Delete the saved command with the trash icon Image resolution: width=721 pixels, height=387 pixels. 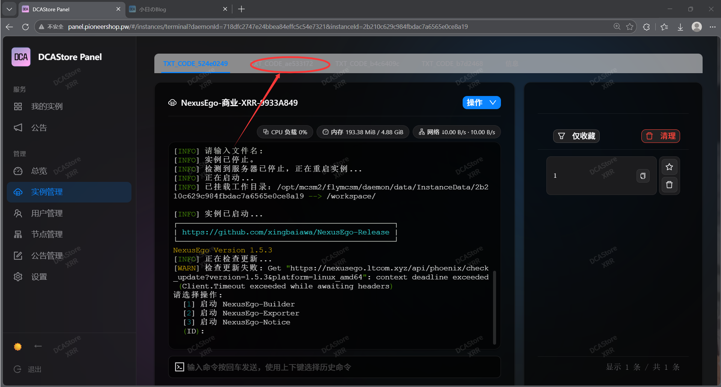coord(669,185)
